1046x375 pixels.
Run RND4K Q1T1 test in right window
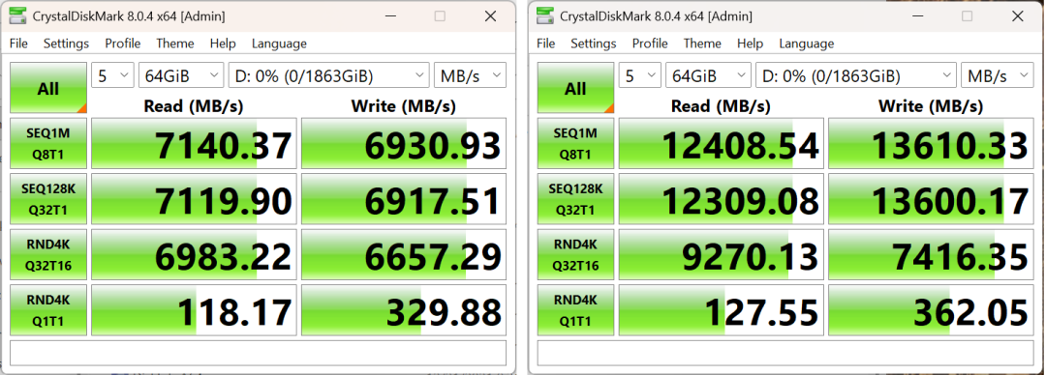(575, 309)
